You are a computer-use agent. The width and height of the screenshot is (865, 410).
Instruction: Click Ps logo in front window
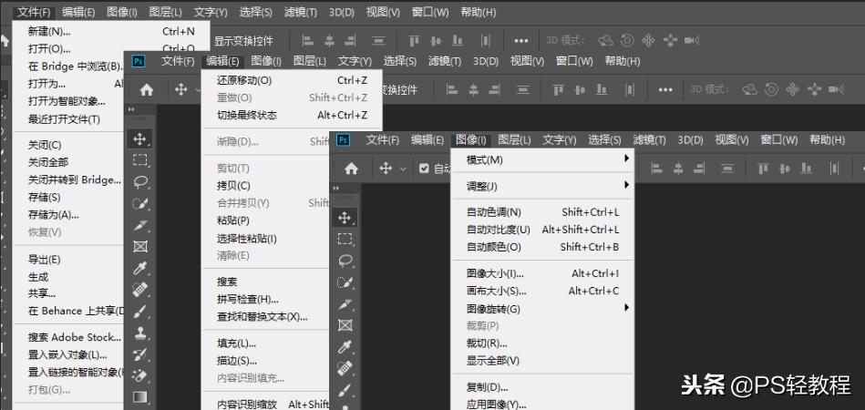point(343,140)
